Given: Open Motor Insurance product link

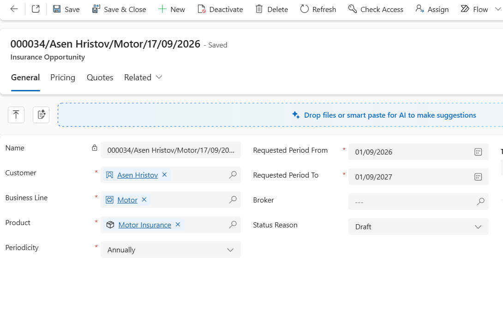Looking at the screenshot, I should (145, 225).
